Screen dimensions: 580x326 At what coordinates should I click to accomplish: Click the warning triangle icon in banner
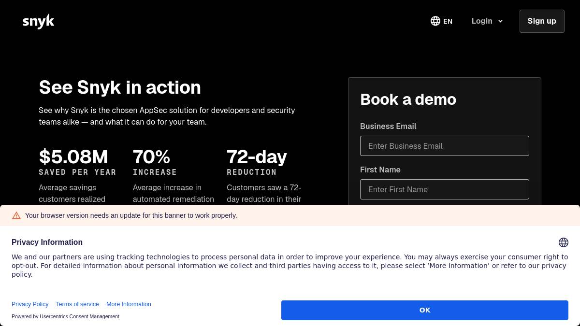(x=16, y=215)
